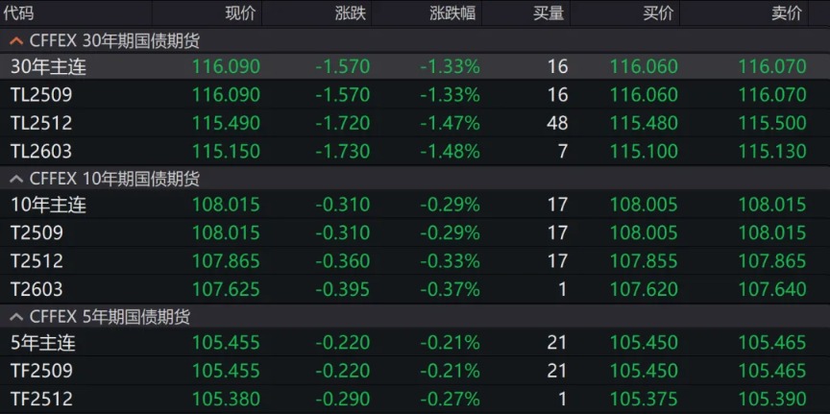Screen dimensions: 830x414
Task: Select the TL2509 contract row
Action: [x=41, y=95]
